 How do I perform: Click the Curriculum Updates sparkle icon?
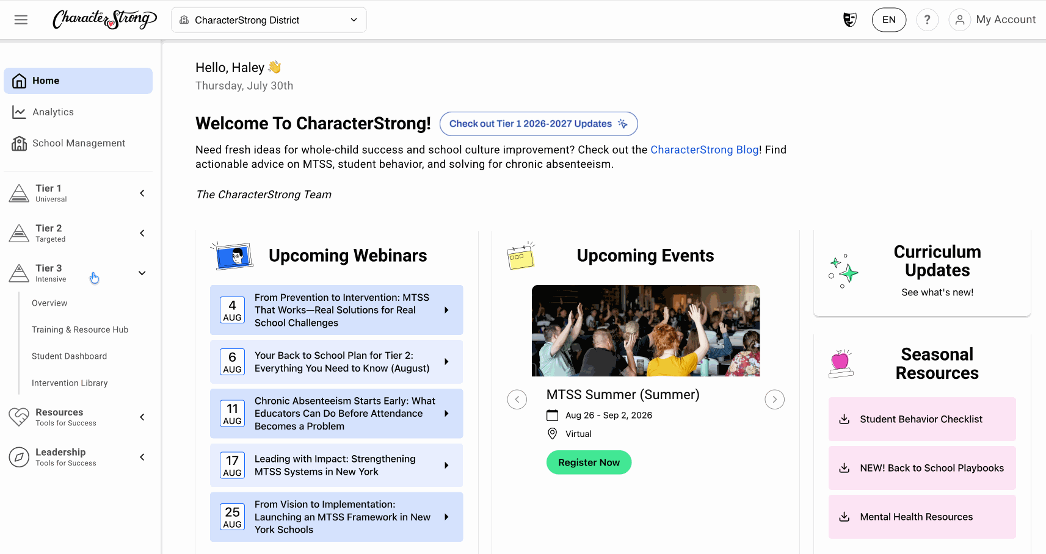point(843,272)
